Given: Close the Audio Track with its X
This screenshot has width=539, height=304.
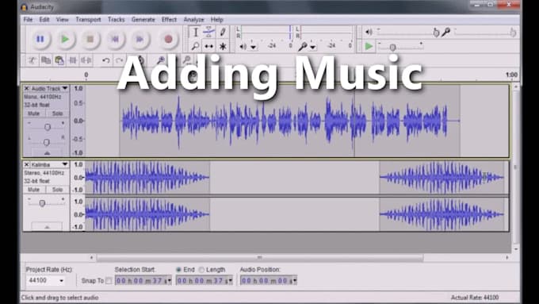Looking at the screenshot, I should (x=26, y=88).
